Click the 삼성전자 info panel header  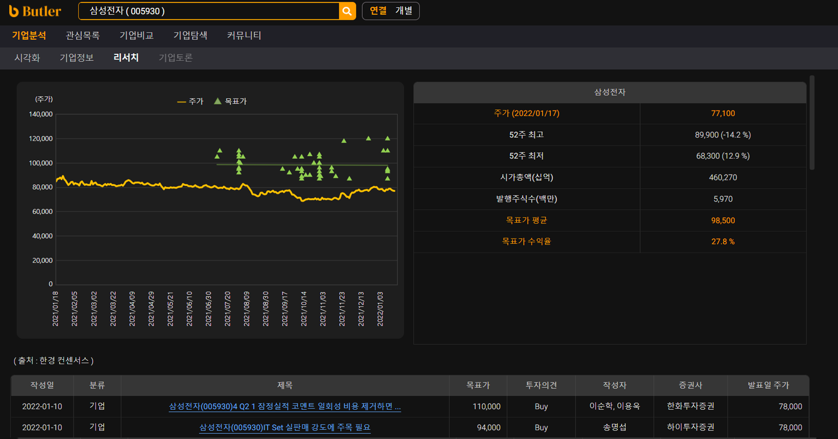(x=610, y=92)
